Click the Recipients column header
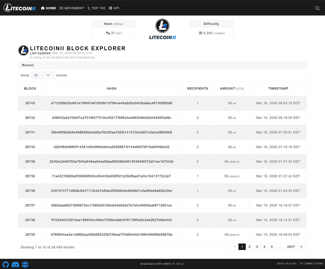This screenshot has height=269, width=325. [x=198, y=89]
